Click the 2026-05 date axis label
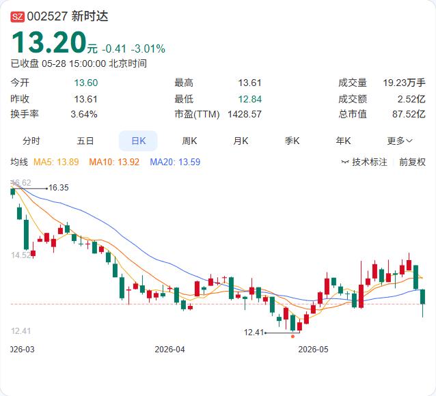Screen dimensions: 436x396 tap(313, 350)
